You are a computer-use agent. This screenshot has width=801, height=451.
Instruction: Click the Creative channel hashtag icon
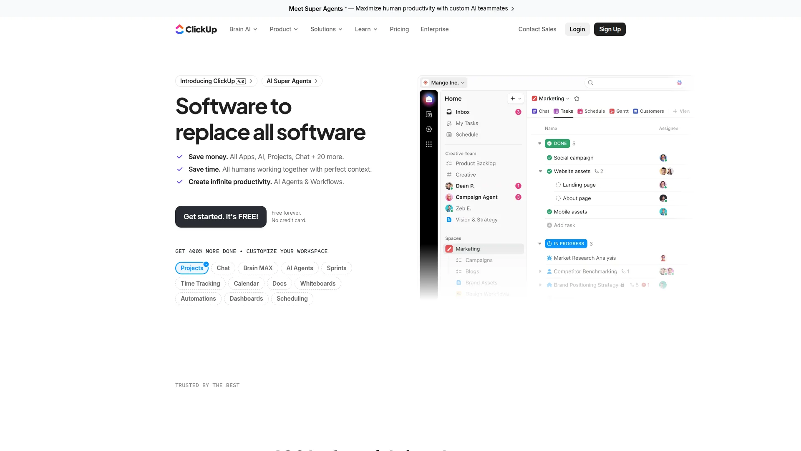(449, 175)
